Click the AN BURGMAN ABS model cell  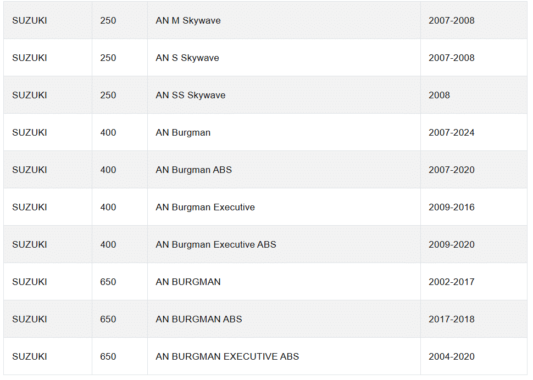[x=198, y=319]
